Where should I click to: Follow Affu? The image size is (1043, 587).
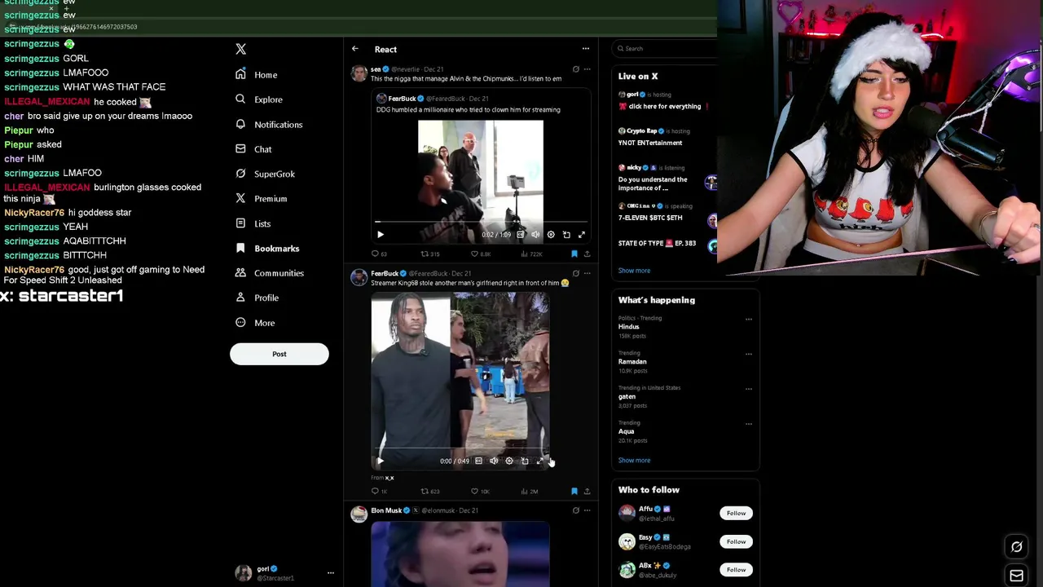coord(736,514)
